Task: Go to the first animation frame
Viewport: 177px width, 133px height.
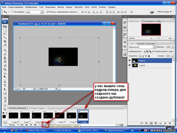Action: 22,125
